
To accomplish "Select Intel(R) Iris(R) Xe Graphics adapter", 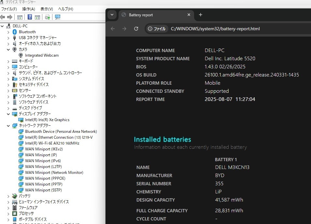I will [x=47, y=120].
